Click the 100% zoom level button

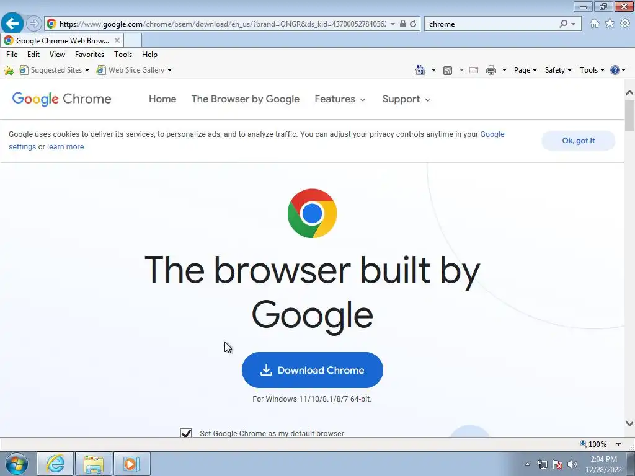tap(593, 444)
